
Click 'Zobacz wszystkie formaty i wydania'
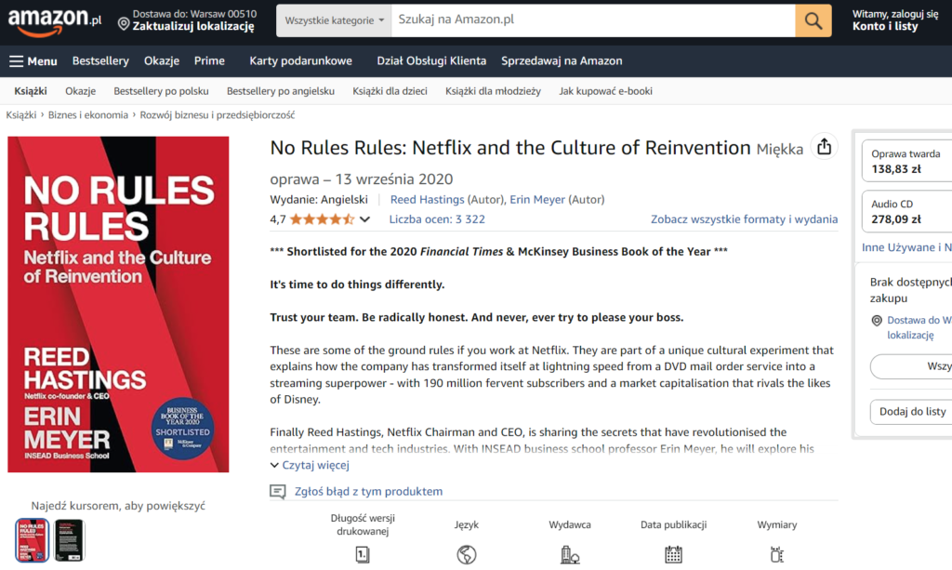[x=744, y=219]
